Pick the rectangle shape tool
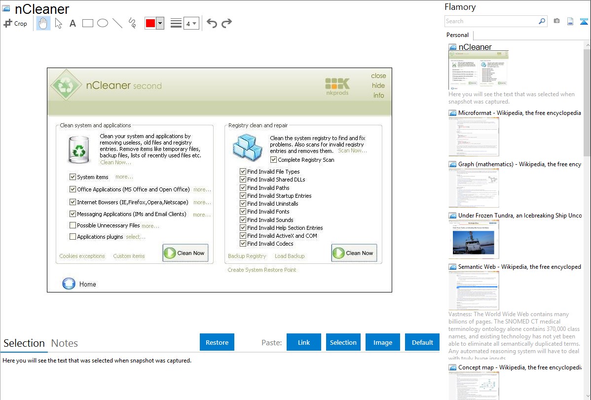This screenshot has height=400, width=591. pos(87,23)
